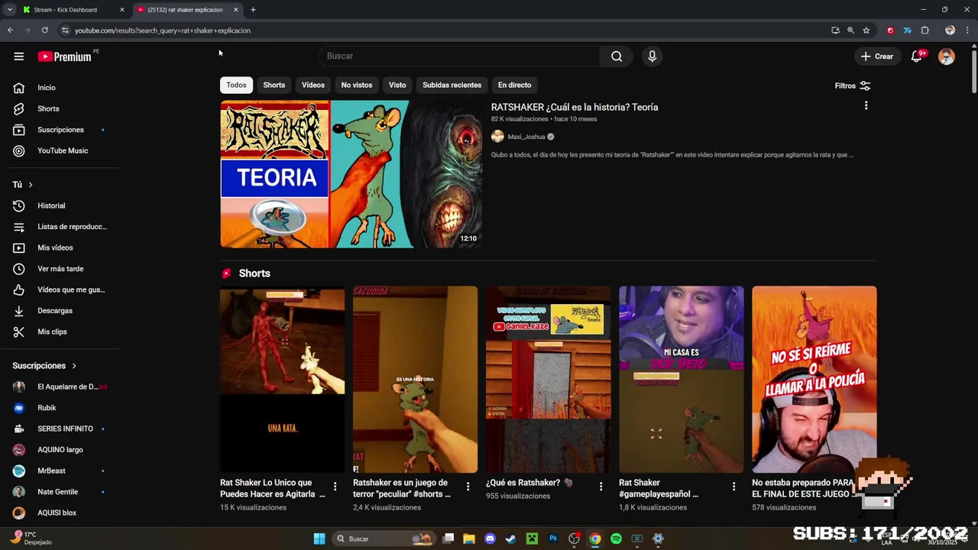Viewport: 978px width, 550px height.
Task: Open the Filtros search options
Action: (x=853, y=86)
